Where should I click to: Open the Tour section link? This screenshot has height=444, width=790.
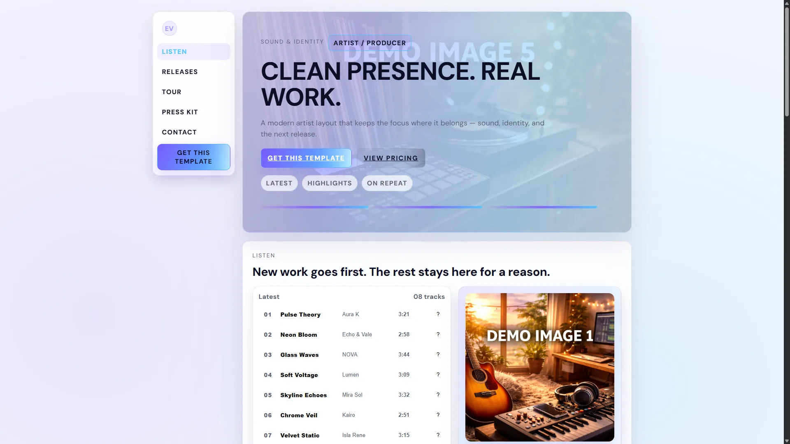click(193, 92)
